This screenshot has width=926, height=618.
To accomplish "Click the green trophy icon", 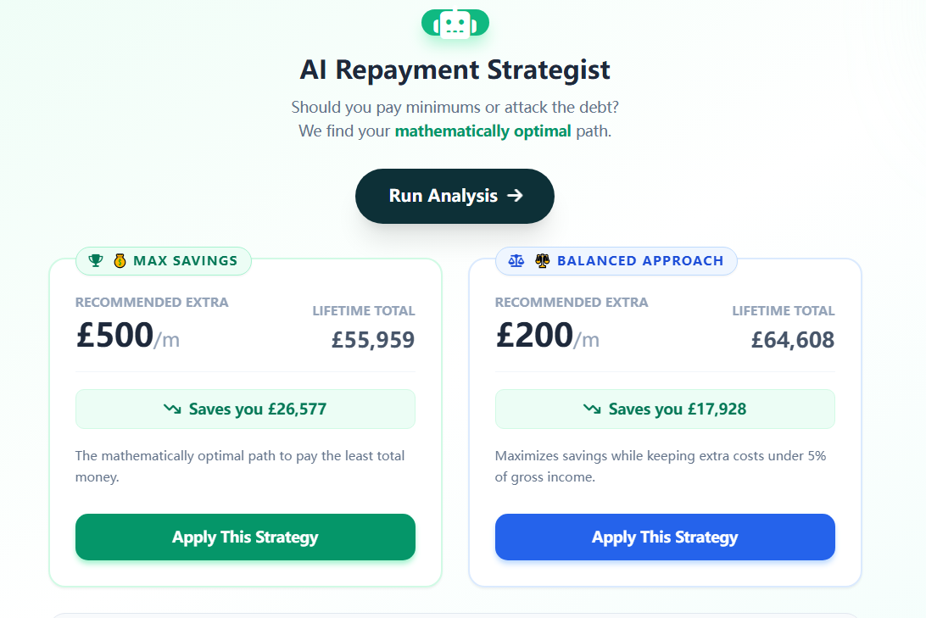I will [96, 261].
